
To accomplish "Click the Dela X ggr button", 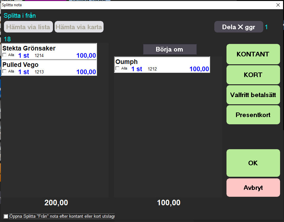I will point(239,27).
